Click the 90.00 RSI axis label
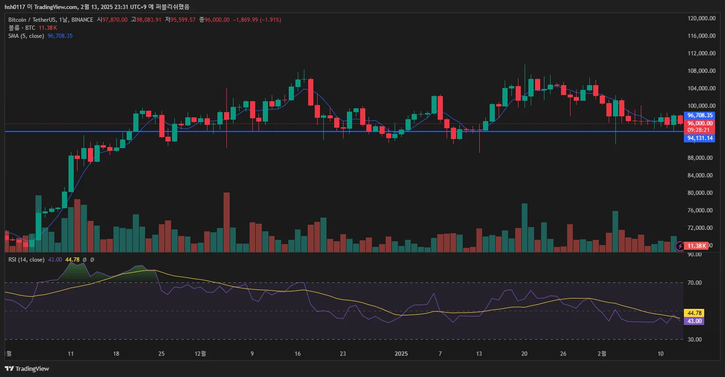725x377 pixels. tap(694, 254)
